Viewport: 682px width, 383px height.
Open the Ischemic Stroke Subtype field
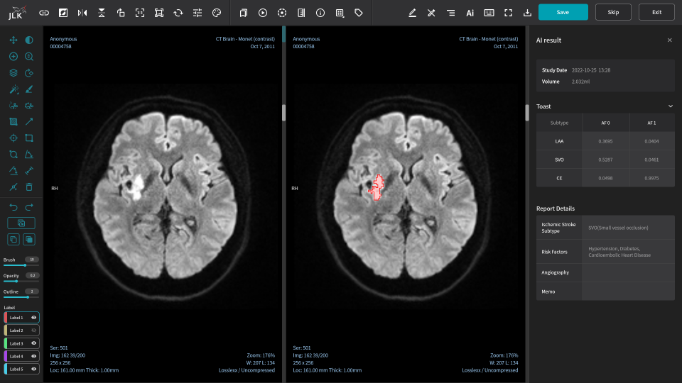coord(628,228)
